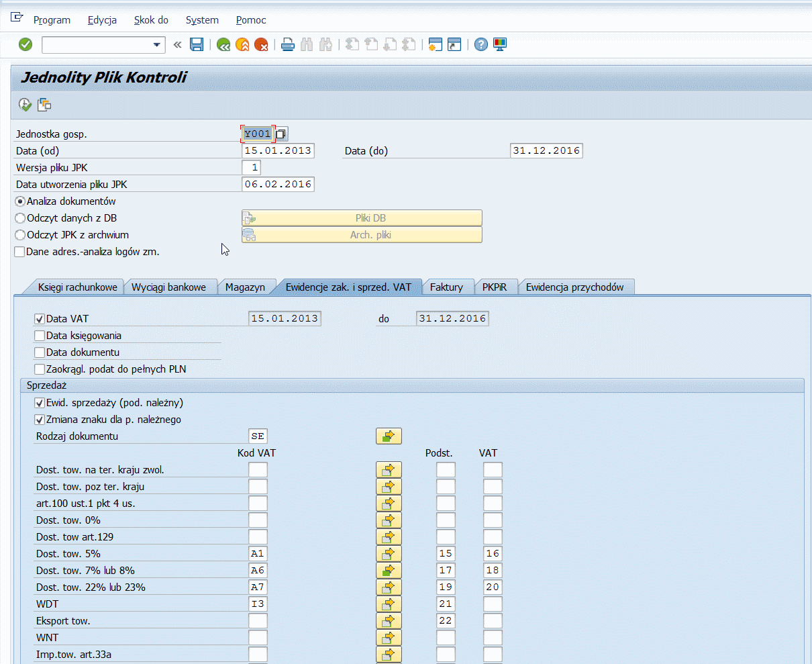Click the Save diskette icon
Viewport: 812px width, 664px height.
[x=197, y=45]
